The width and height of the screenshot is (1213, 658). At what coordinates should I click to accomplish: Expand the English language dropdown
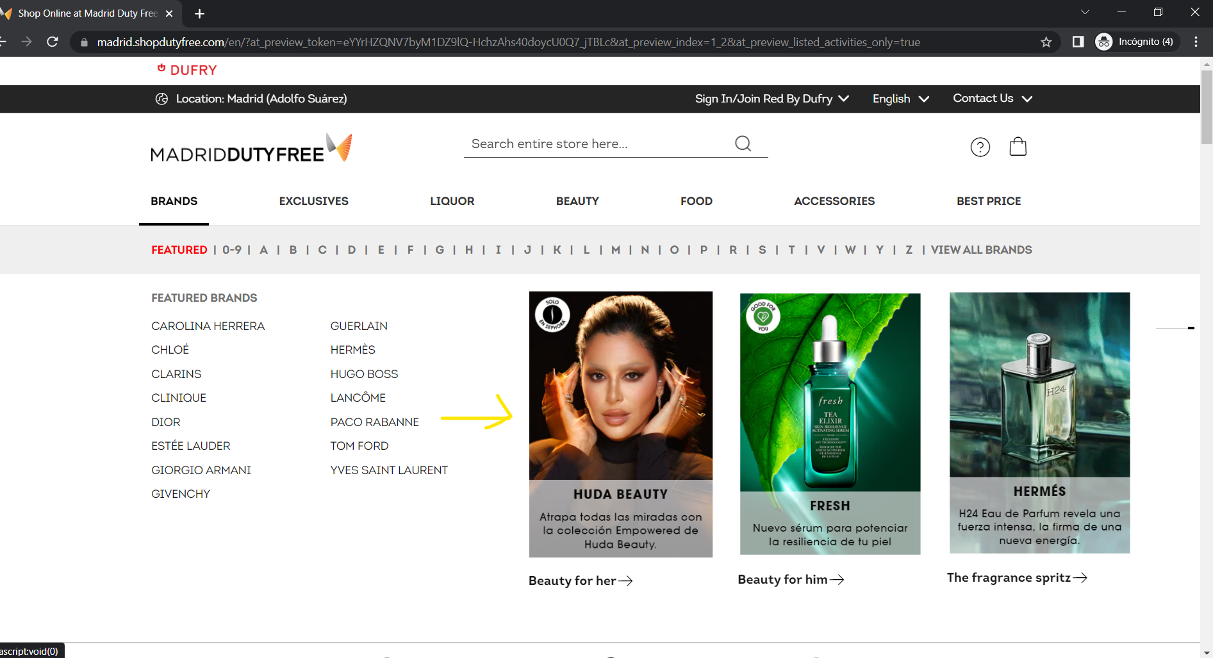pyautogui.click(x=900, y=99)
